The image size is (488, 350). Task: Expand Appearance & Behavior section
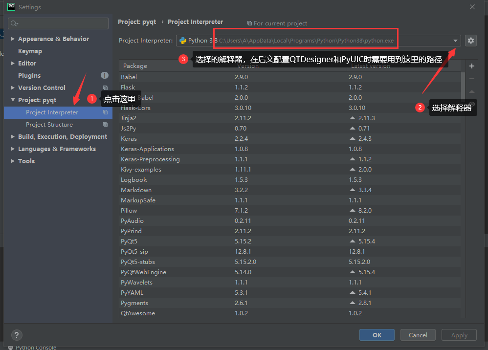click(x=12, y=39)
